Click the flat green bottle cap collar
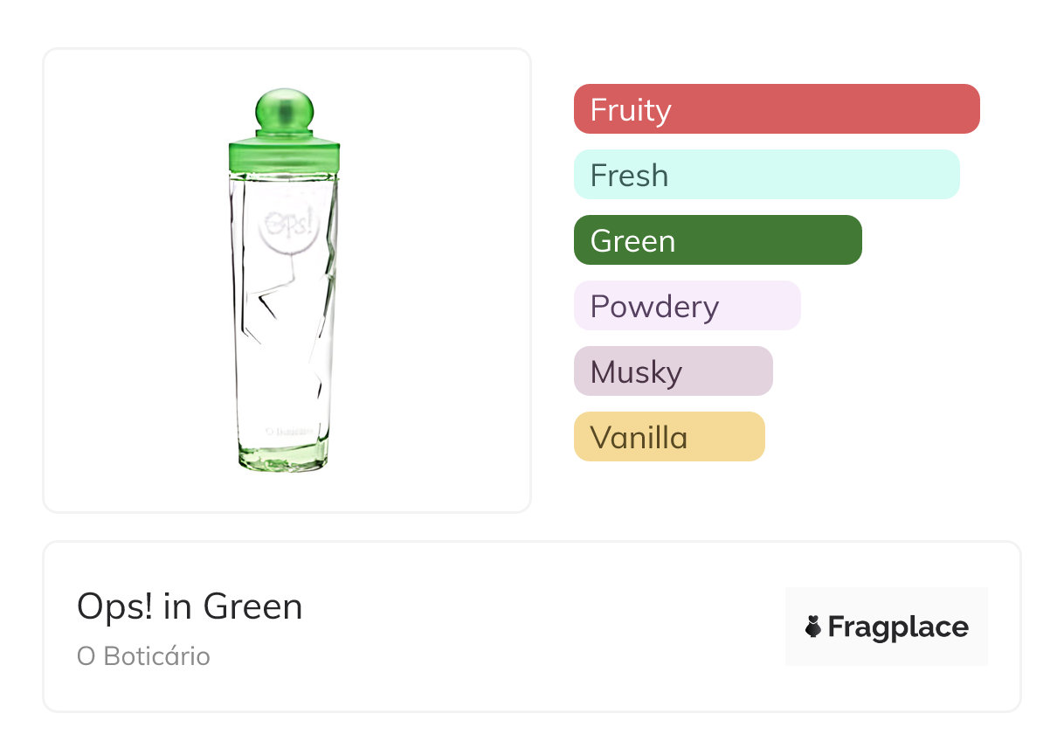Viewport: 1064px width, 755px height. click(284, 154)
